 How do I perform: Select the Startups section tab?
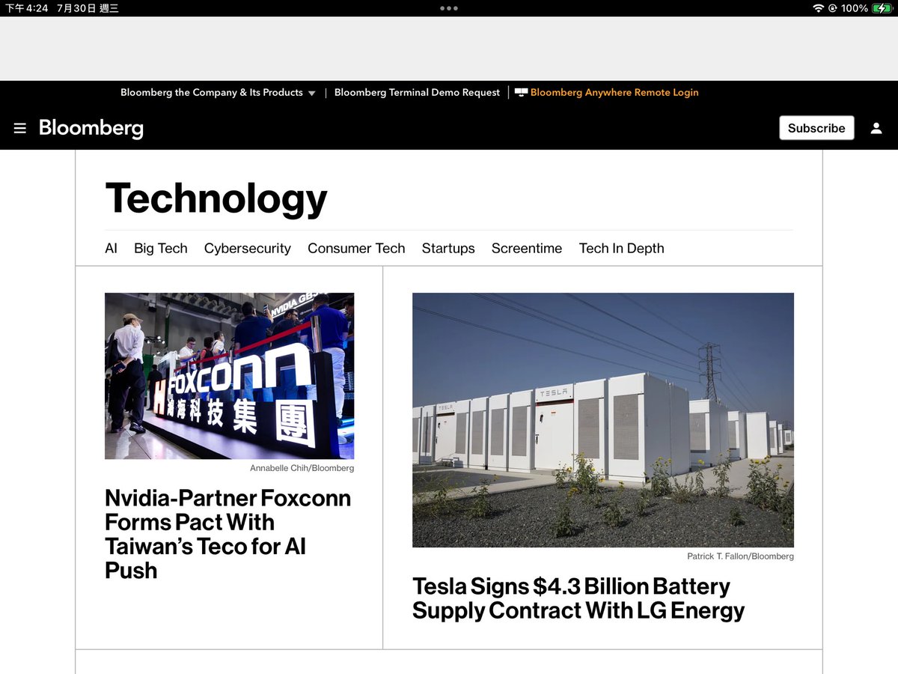point(448,249)
